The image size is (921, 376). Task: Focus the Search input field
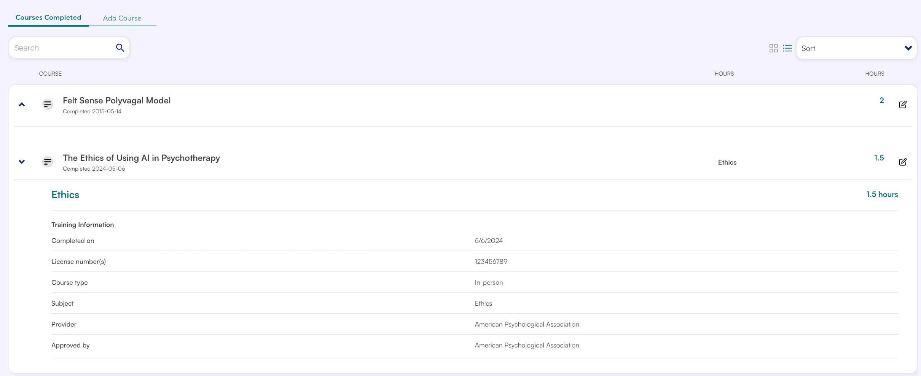[x=61, y=48]
